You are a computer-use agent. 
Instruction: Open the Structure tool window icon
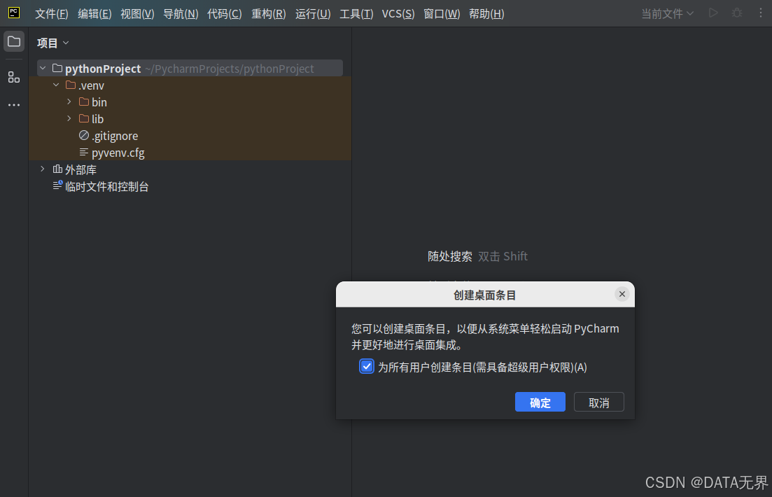pos(14,77)
